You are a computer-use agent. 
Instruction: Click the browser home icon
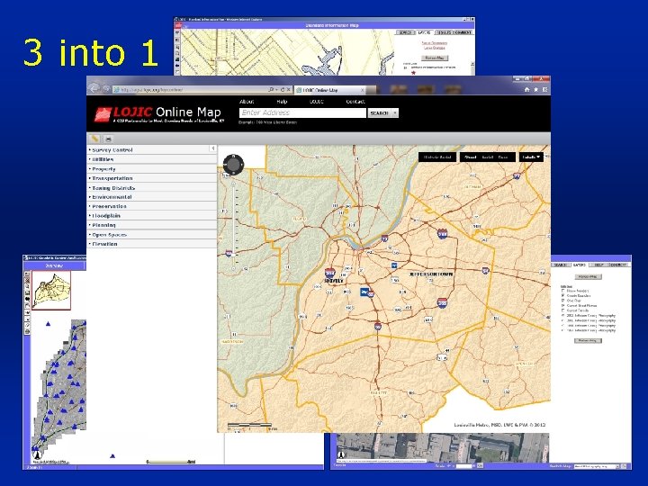[526, 89]
